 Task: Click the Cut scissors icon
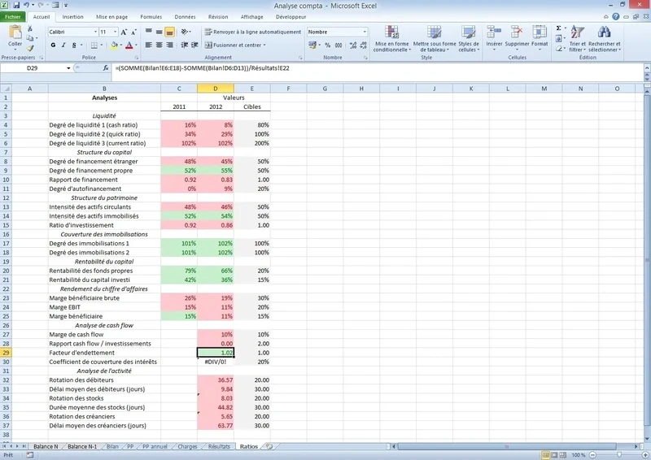(x=30, y=28)
